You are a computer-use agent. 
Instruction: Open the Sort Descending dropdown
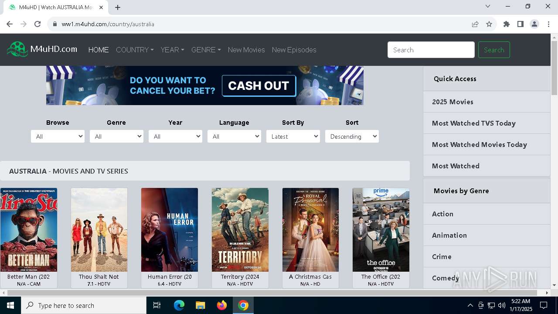tap(352, 137)
